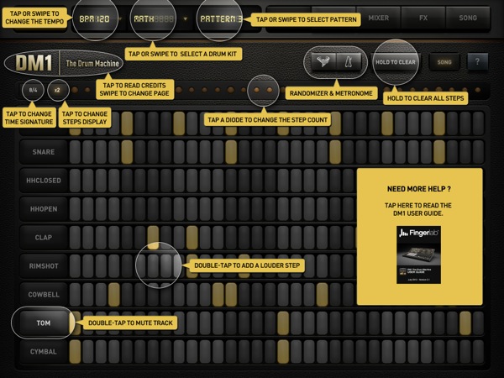The width and height of the screenshot is (504, 378).
Task: Select the COWBELL track label
Action: [x=44, y=295]
